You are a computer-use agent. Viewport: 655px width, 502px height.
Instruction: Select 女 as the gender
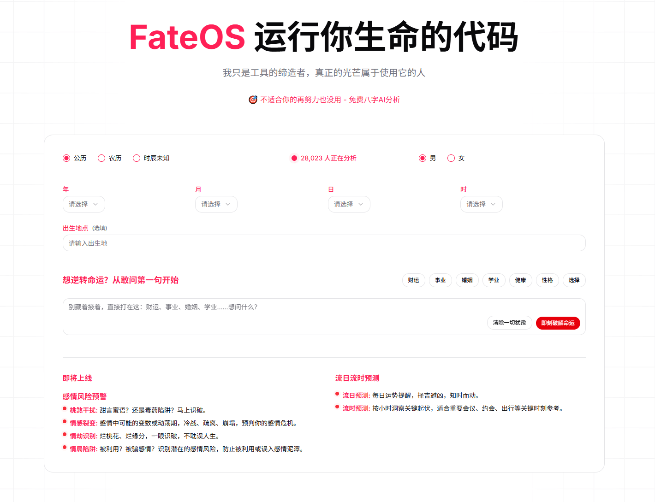pyautogui.click(x=451, y=158)
